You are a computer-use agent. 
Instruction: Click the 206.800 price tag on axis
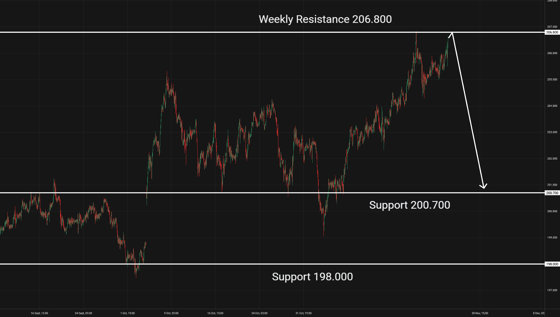tap(552, 32)
